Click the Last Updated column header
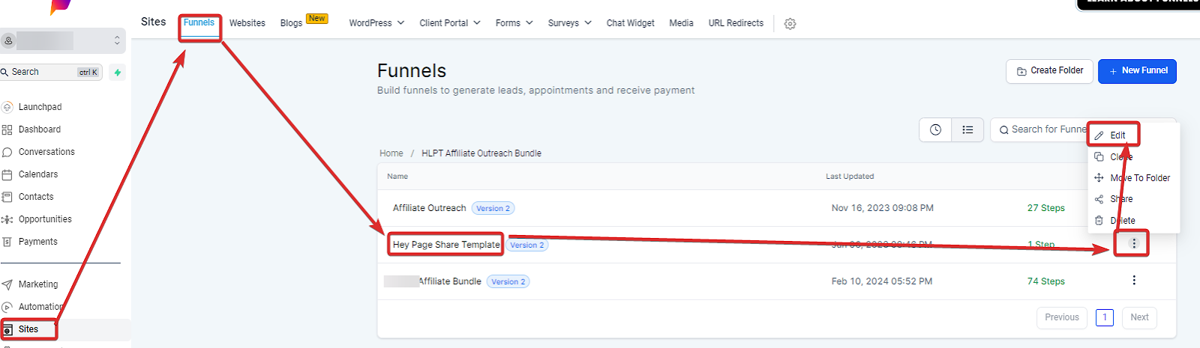The width and height of the screenshot is (1200, 348). (850, 177)
